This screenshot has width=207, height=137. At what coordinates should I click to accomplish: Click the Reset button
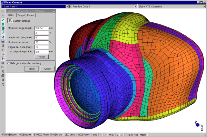coord(42,57)
